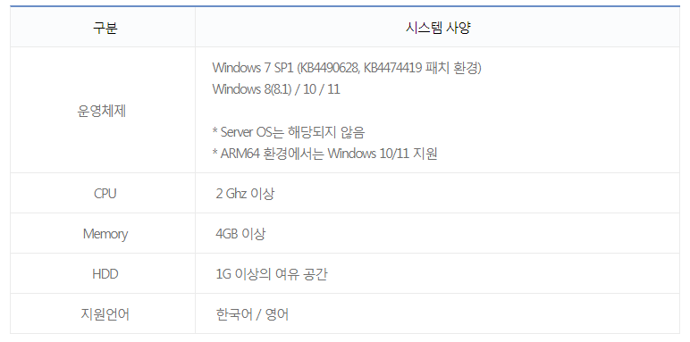690x342 pixels.
Task: Select the CPU row label
Action: point(105,194)
